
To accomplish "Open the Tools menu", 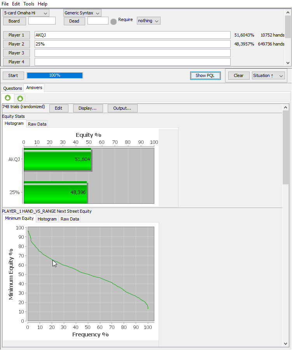I will (x=29, y=4).
